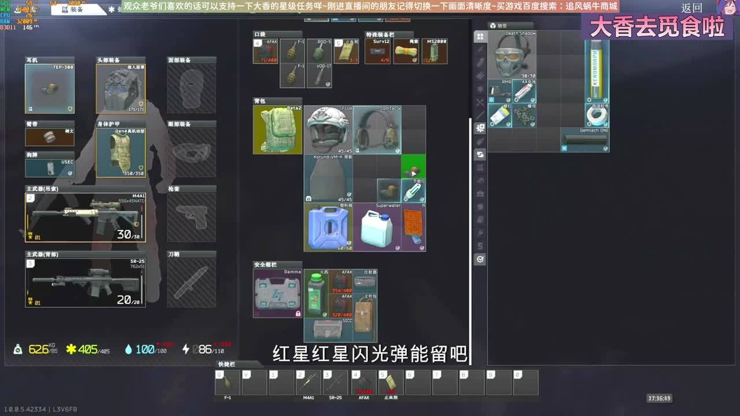Viewport: 740px width, 416px height.
Task: Select the green gunpowder jar
Action: [x=316, y=293]
